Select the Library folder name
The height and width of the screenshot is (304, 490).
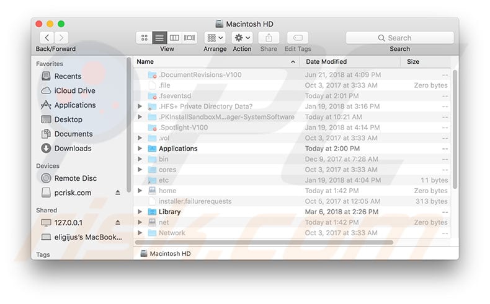pyautogui.click(x=170, y=212)
